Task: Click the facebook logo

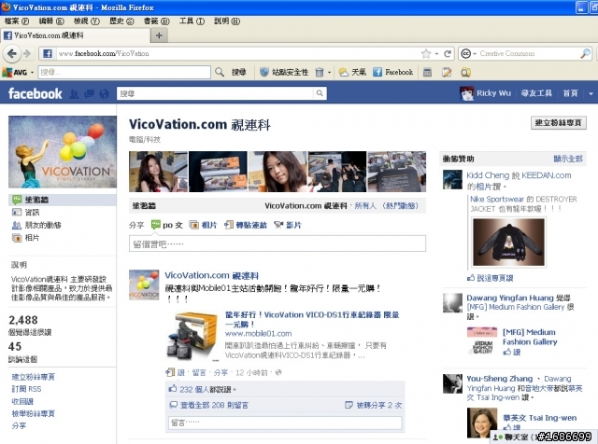Action: coord(36,93)
